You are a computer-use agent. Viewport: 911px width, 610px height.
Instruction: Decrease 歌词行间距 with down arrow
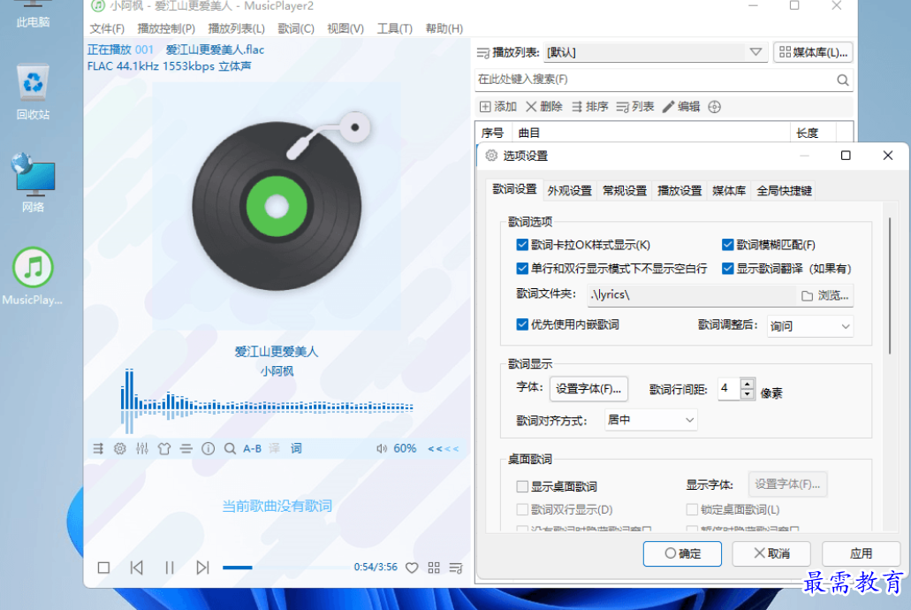[748, 393]
